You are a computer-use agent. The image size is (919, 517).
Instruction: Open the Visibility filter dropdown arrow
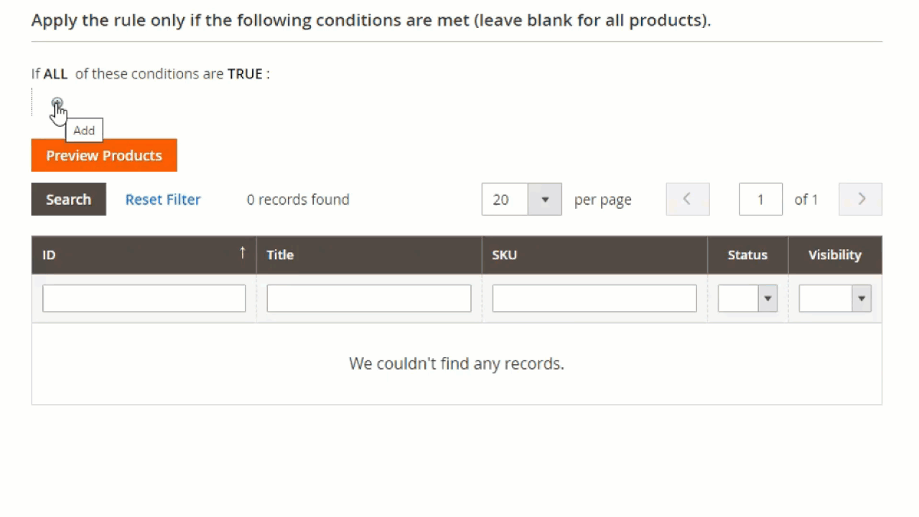(x=861, y=298)
